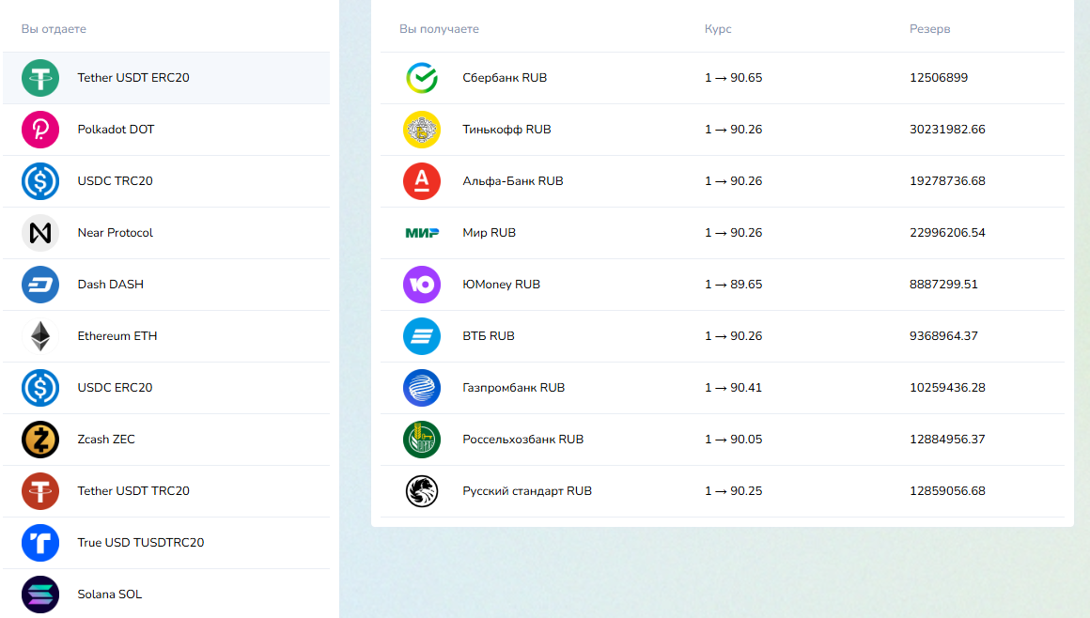Image resolution: width=1090 pixels, height=618 pixels.
Task: Click the Газпромбанк globe logo
Action: (x=422, y=388)
